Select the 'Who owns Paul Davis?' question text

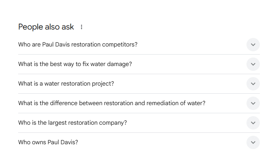pyautogui.click(x=48, y=142)
